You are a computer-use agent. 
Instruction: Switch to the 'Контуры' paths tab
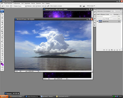(x=116, y=14)
